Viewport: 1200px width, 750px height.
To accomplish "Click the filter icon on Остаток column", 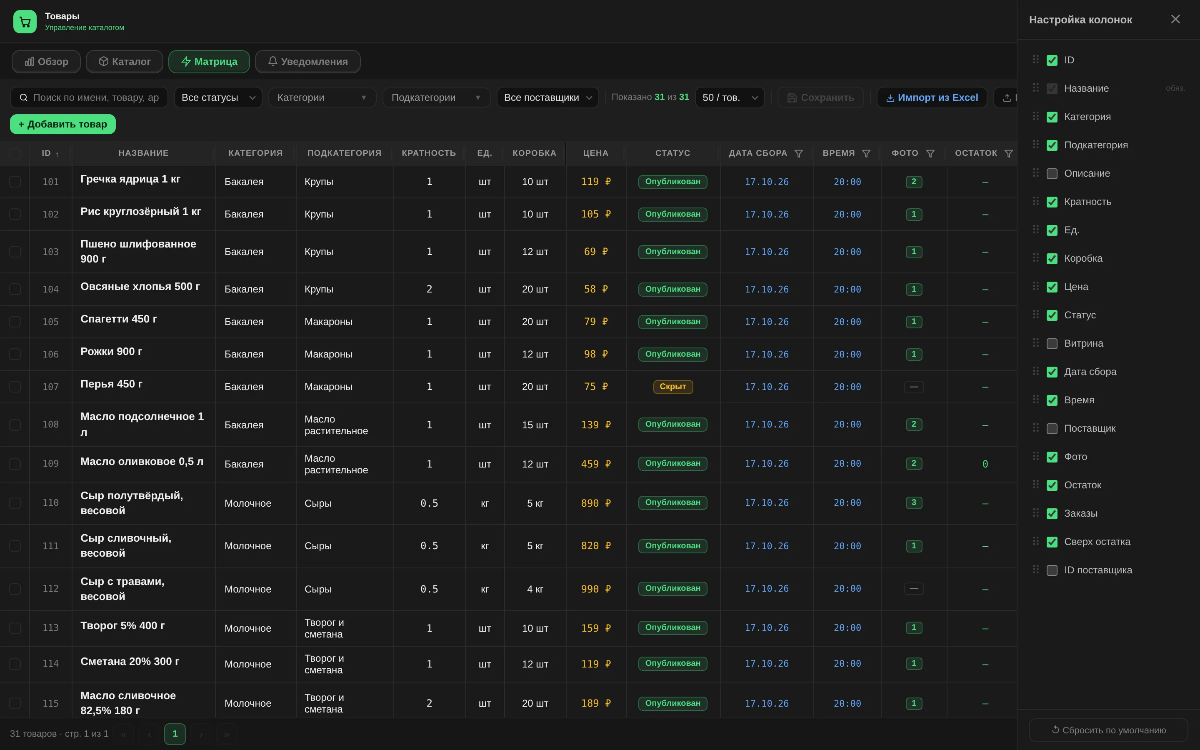I will [1008, 153].
